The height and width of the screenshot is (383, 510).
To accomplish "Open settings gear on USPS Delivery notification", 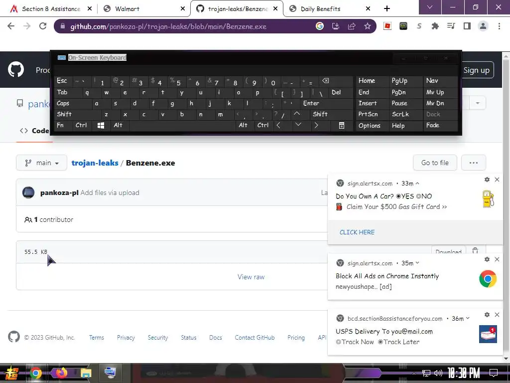I will click(x=487, y=315).
